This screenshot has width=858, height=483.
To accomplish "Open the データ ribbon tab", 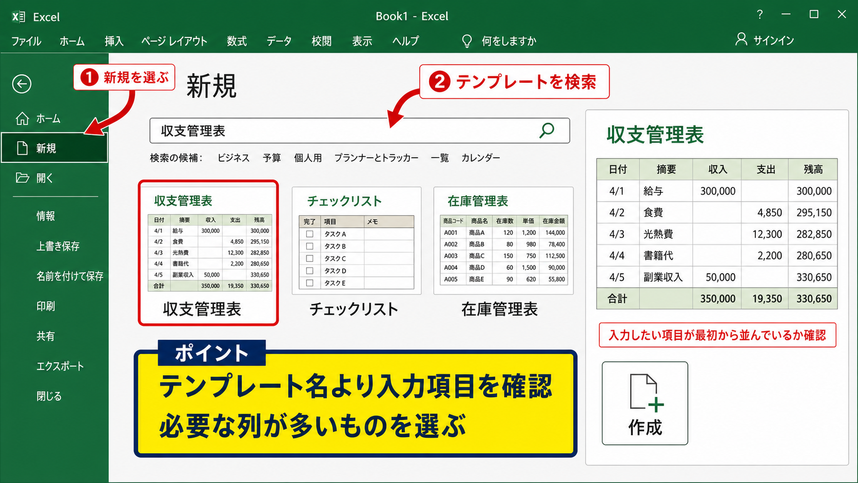I will [x=279, y=41].
